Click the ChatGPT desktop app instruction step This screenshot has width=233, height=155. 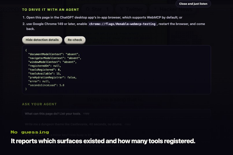pos(104,18)
